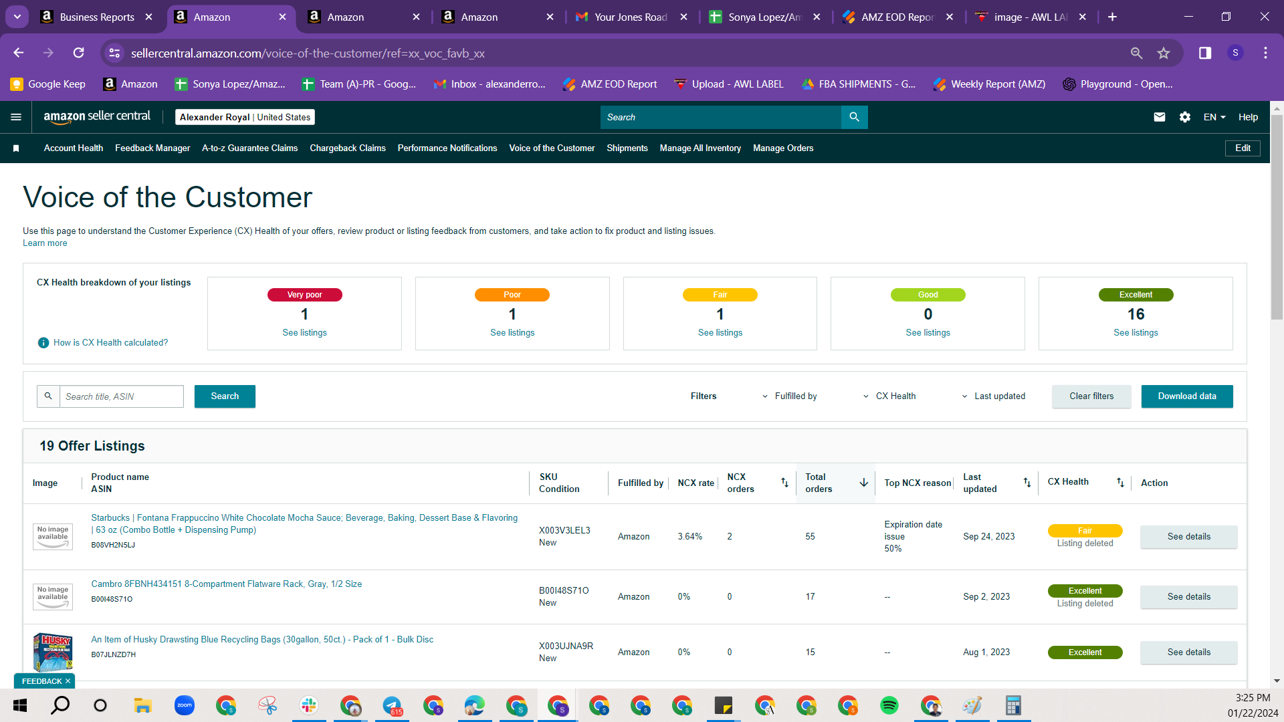See details for the Starbucks Fontana listing
This screenshot has width=1284, height=722.
coord(1189,537)
